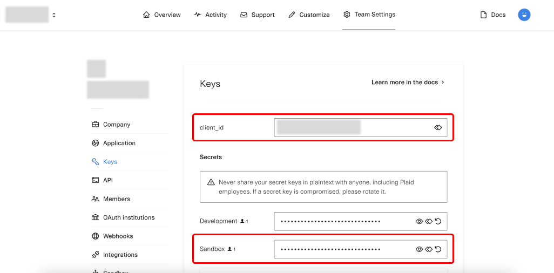554x273 pixels.
Task: Copy the Sandbox secret key
Action: click(x=429, y=249)
